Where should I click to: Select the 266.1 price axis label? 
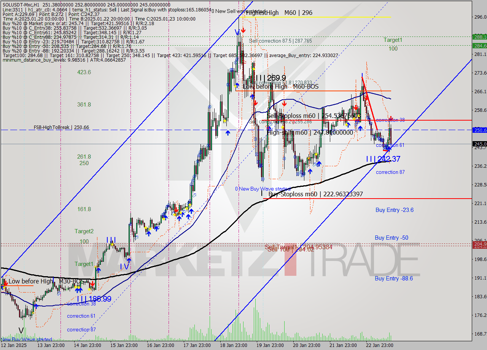point(480,91)
